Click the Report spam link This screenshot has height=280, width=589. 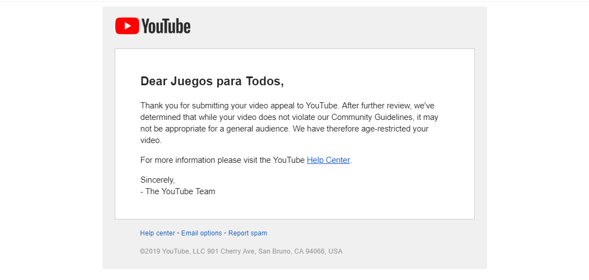coord(248,233)
